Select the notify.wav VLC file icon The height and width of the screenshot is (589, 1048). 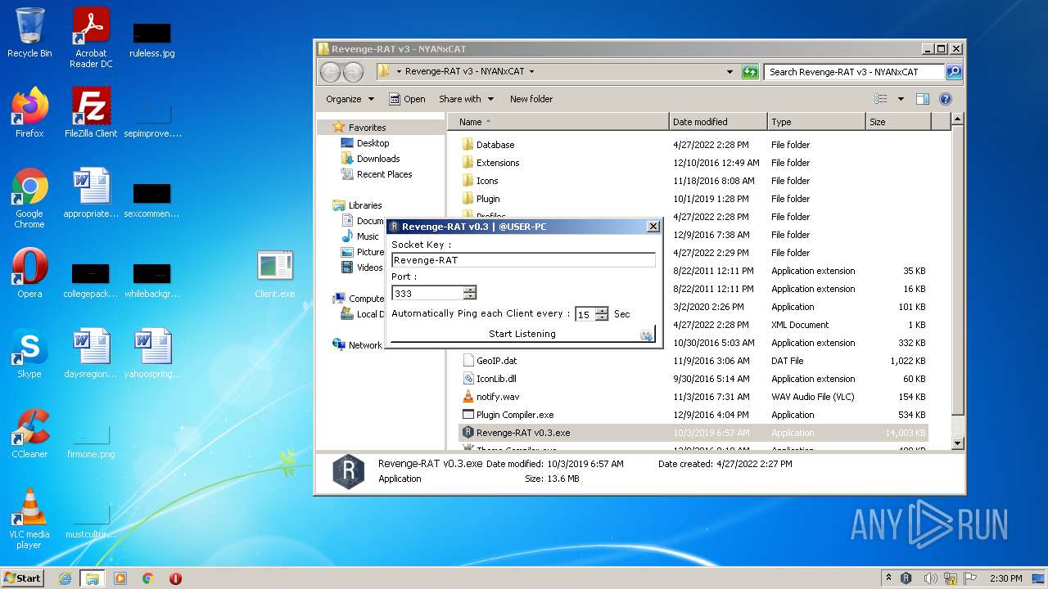coord(468,397)
